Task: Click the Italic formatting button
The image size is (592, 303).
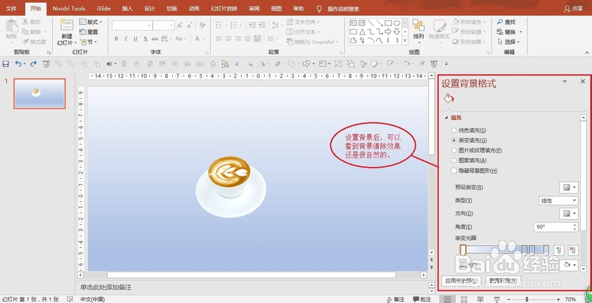Action: coord(126,38)
